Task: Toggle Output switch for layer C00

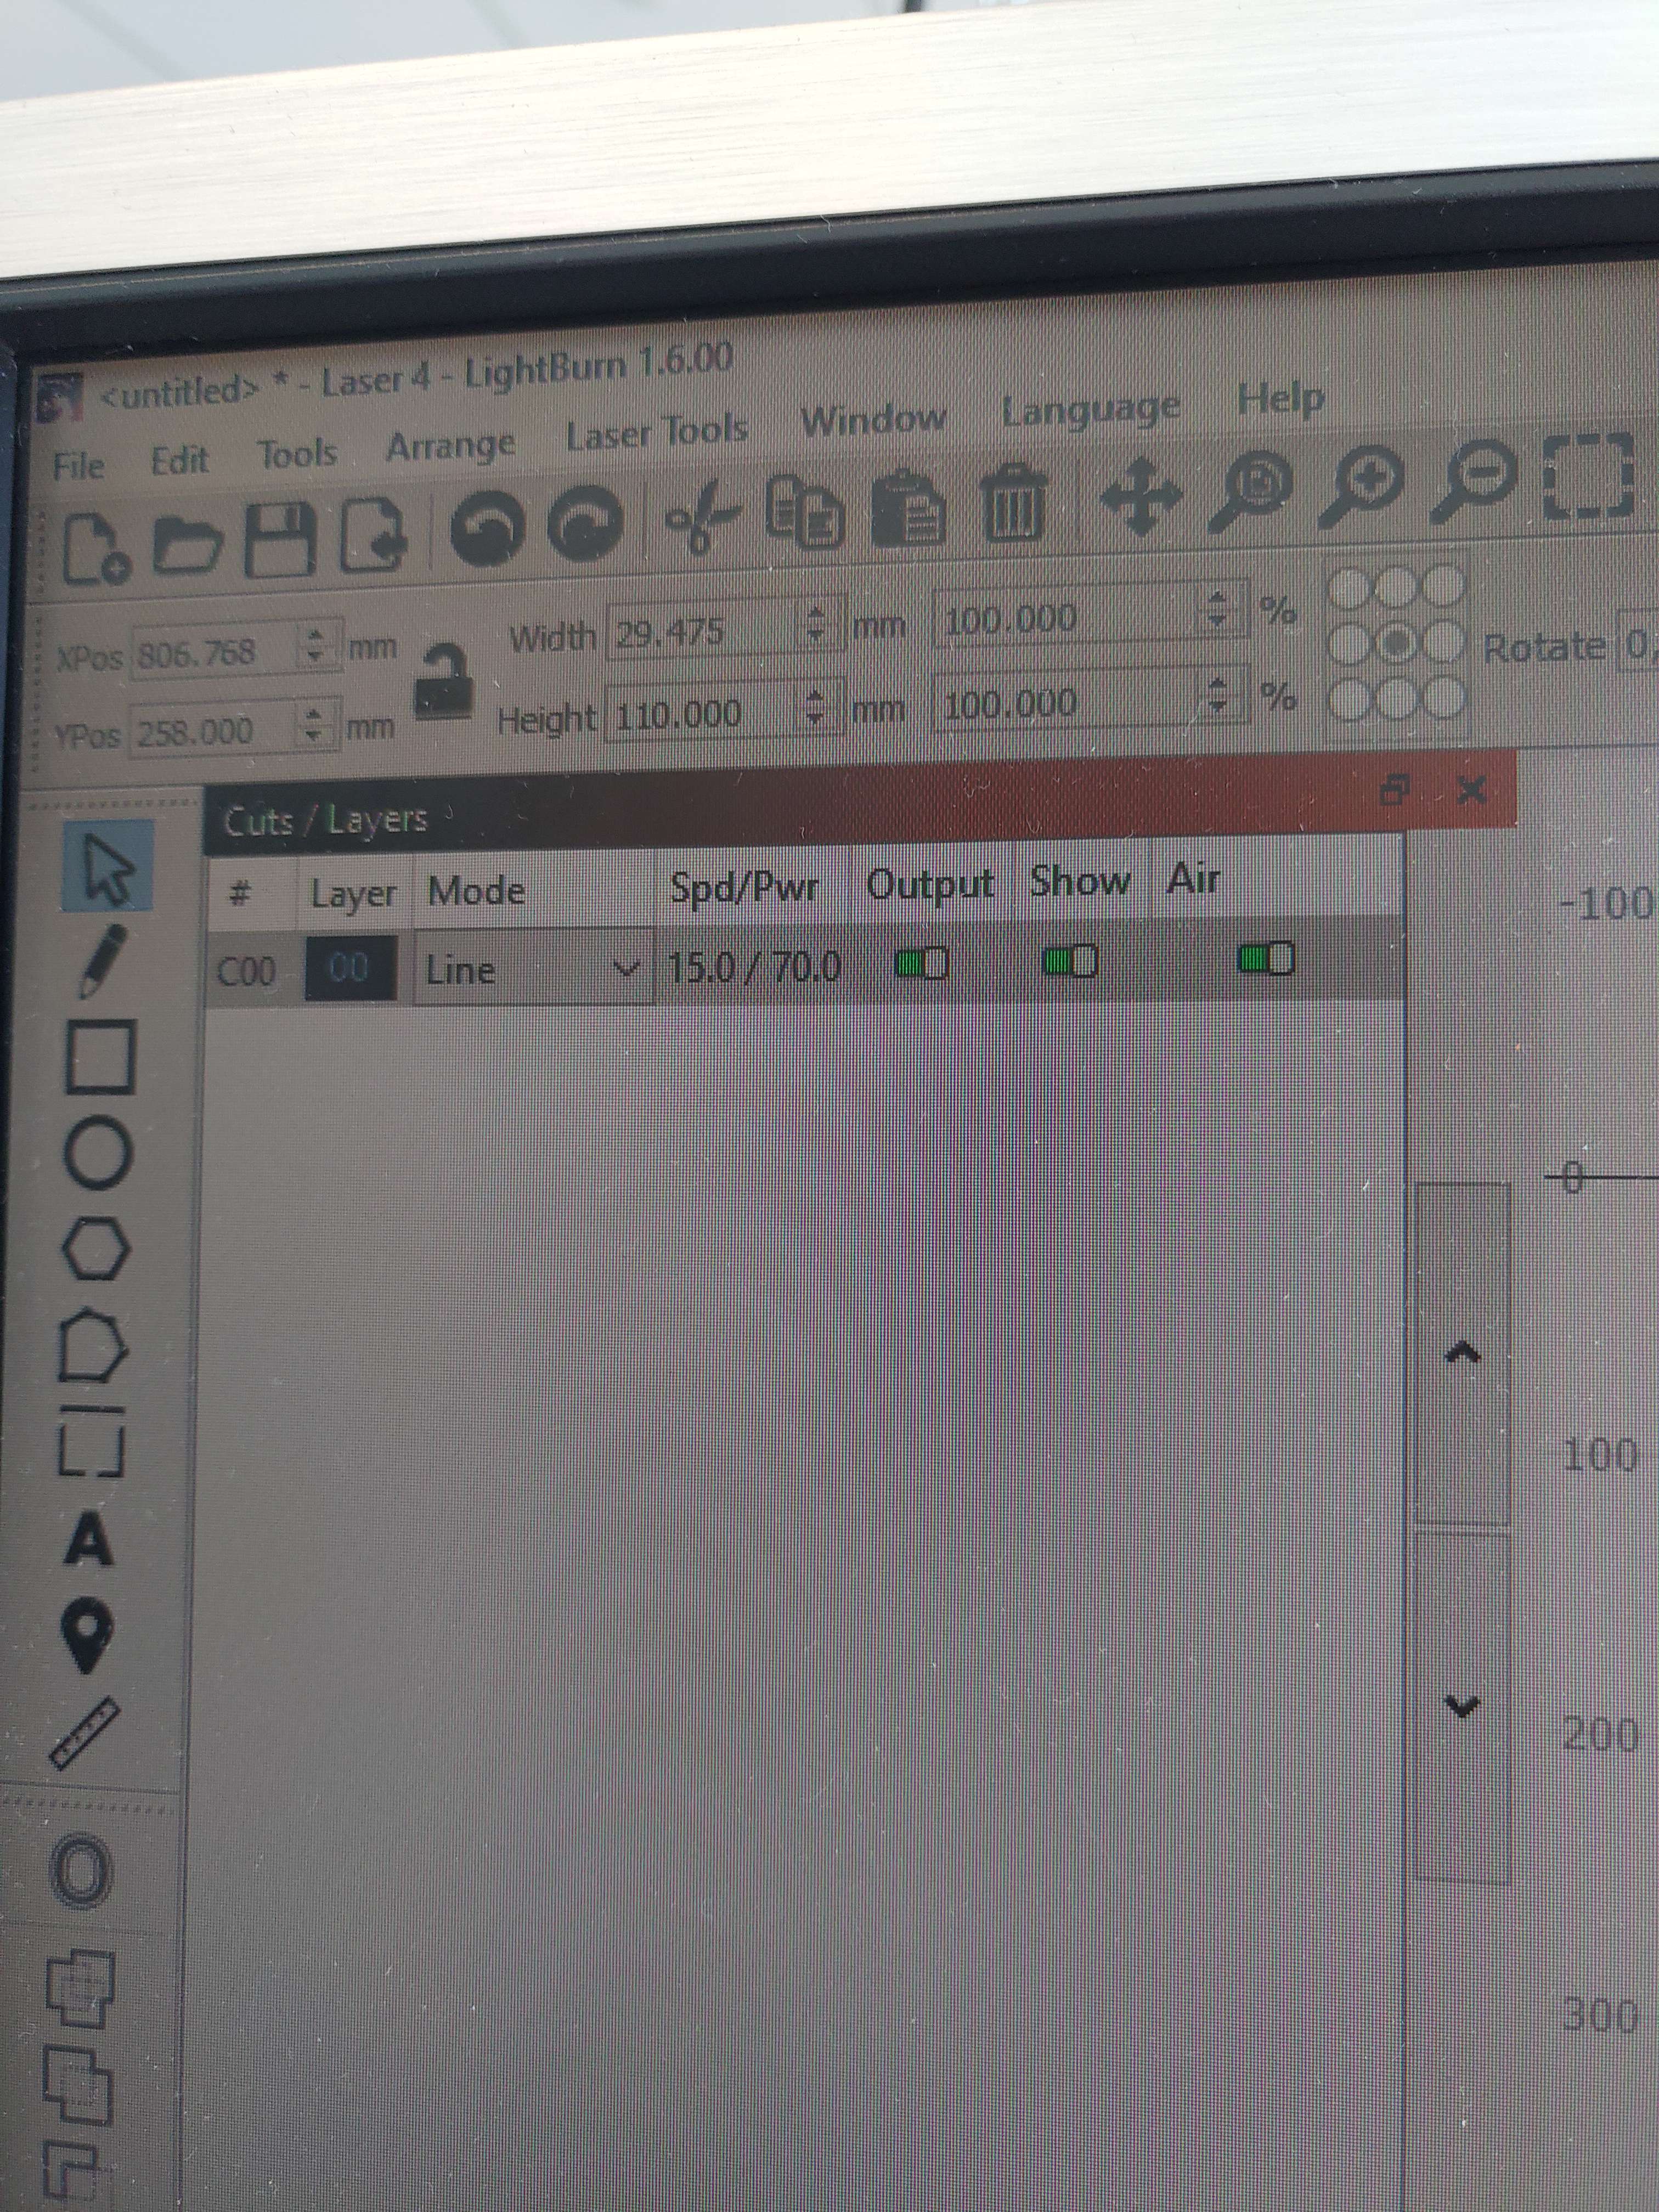Action: [921, 963]
